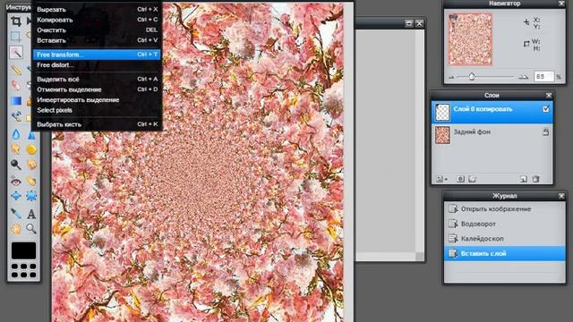The height and width of the screenshot is (322, 573).
Task: Select the Hand pan tool
Action: pos(16,229)
